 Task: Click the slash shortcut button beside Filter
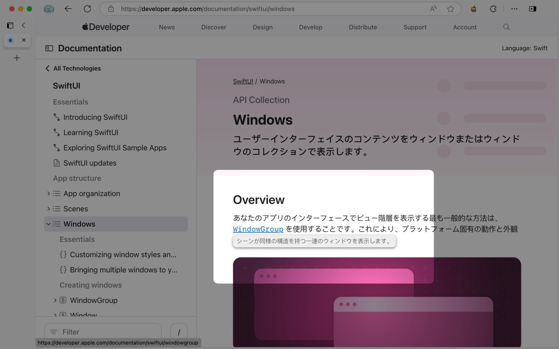click(x=179, y=332)
